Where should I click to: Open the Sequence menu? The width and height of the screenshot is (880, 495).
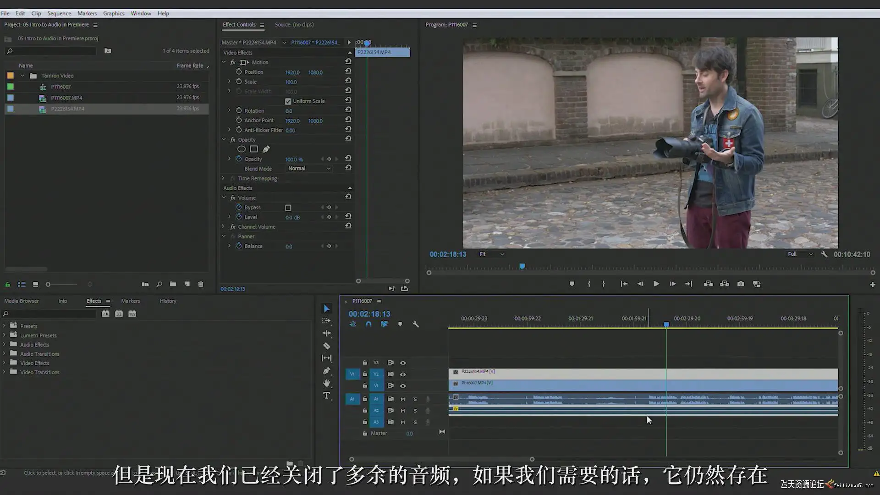pyautogui.click(x=59, y=13)
